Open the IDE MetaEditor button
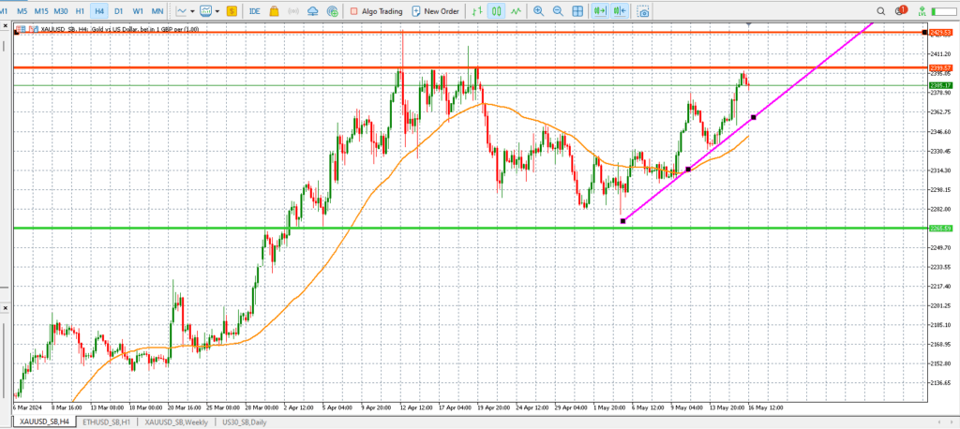The width and height of the screenshot is (960, 429). pos(255,11)
